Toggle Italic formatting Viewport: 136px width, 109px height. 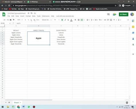pyautogui.click(x=65, y=20)
